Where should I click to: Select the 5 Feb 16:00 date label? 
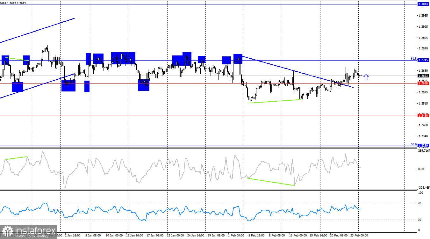coord(256,236)
